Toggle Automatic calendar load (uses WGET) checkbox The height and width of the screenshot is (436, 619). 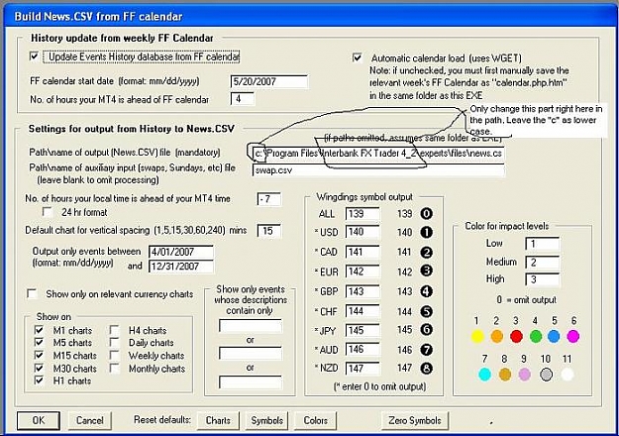click(x=358, y=58)
